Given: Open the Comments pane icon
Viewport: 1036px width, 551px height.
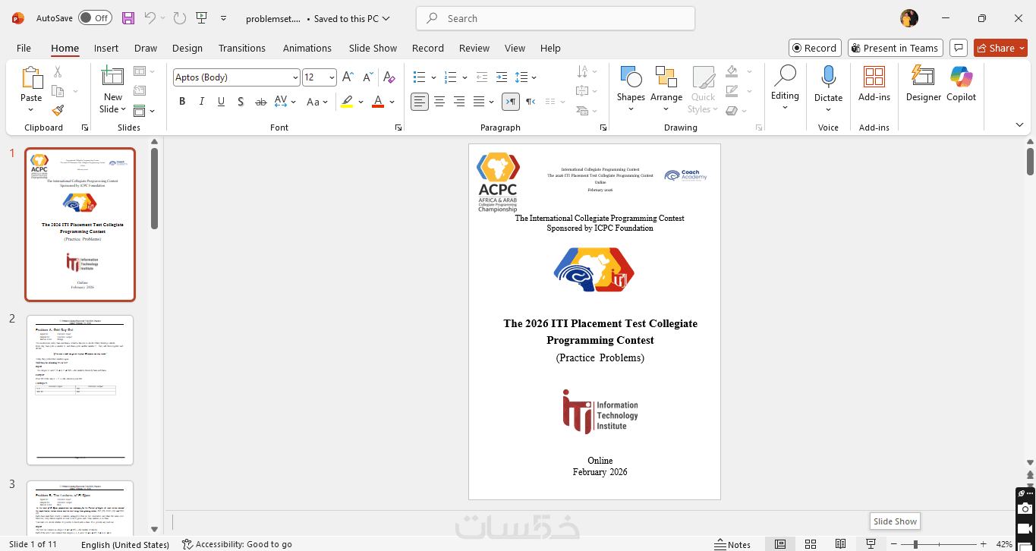Looking at the screenshot, I should pos(959,48).
